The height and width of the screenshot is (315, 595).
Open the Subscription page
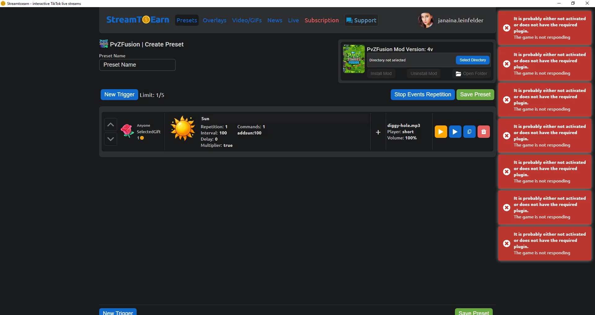click(x=321, y=20)
